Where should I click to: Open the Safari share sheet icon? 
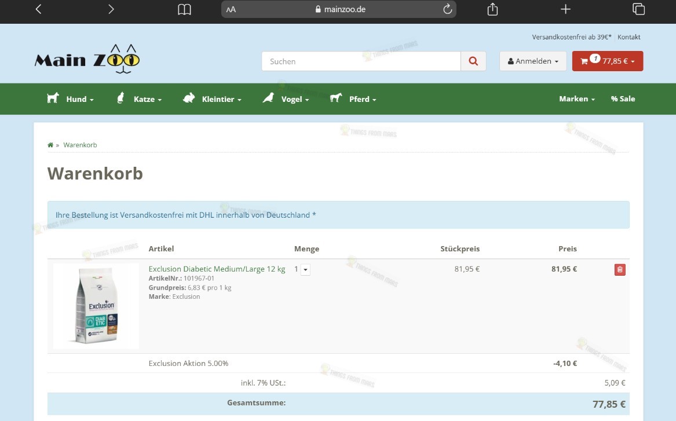492,9
